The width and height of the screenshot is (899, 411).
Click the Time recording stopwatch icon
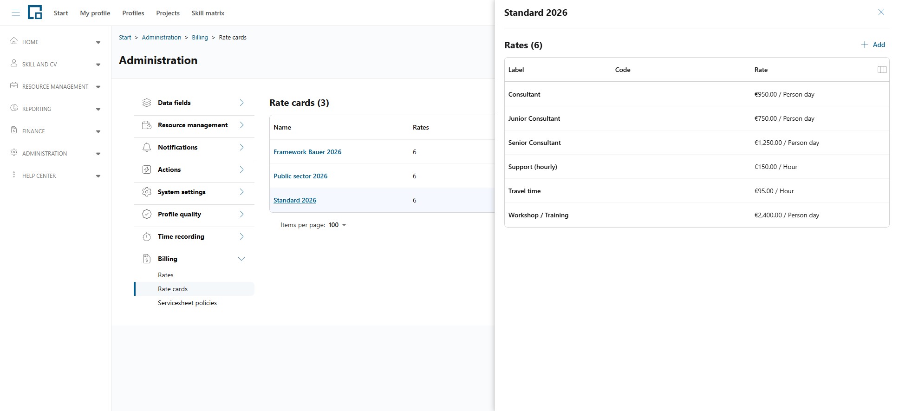point(147,236)
